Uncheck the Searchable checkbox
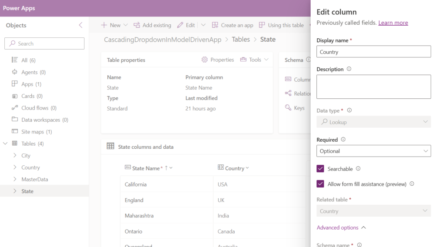The width and height of the screenshot is (445, 247). coord(320,169)
